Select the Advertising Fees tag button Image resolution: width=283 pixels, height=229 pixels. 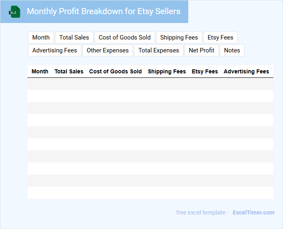(55, 50)
